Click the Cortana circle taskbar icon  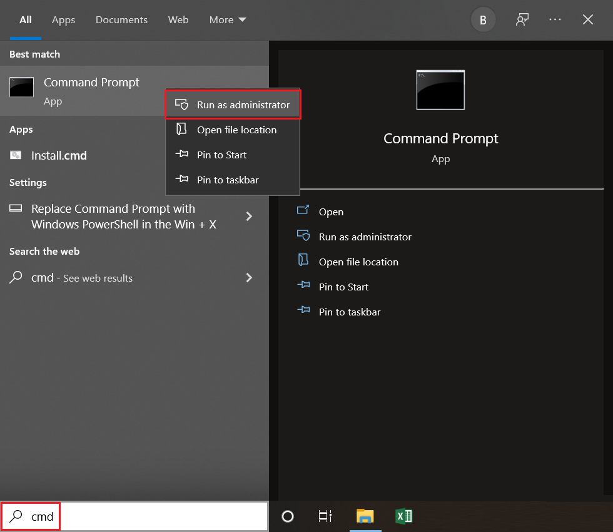pos(288,516)
